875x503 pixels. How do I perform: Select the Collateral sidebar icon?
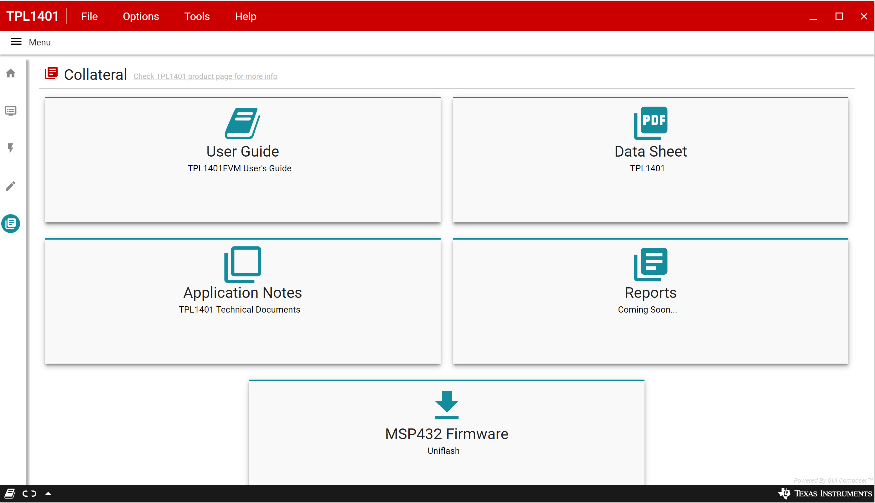coord(11,224)
